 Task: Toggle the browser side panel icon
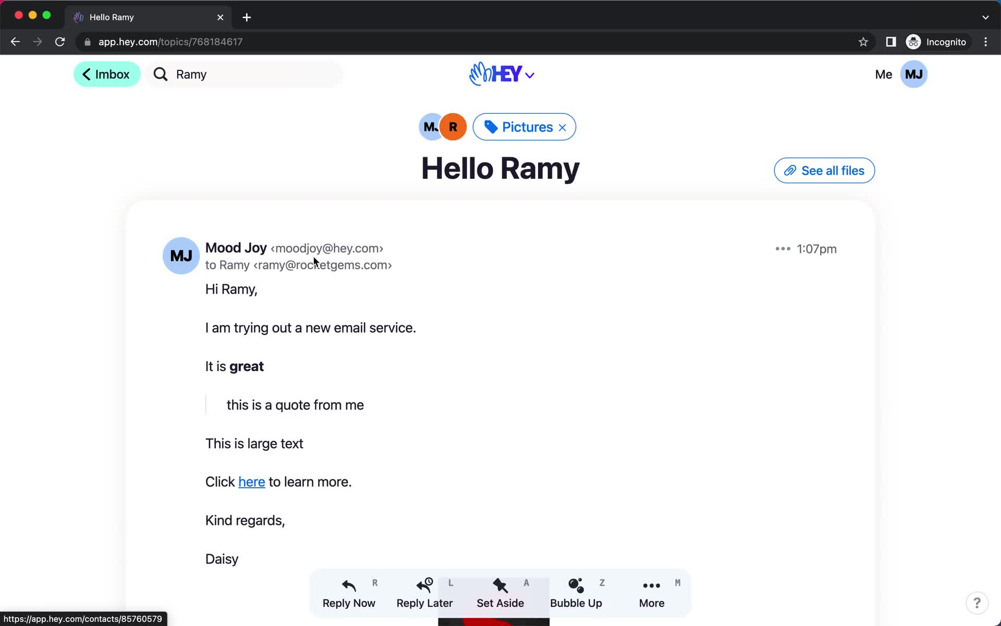891,42
